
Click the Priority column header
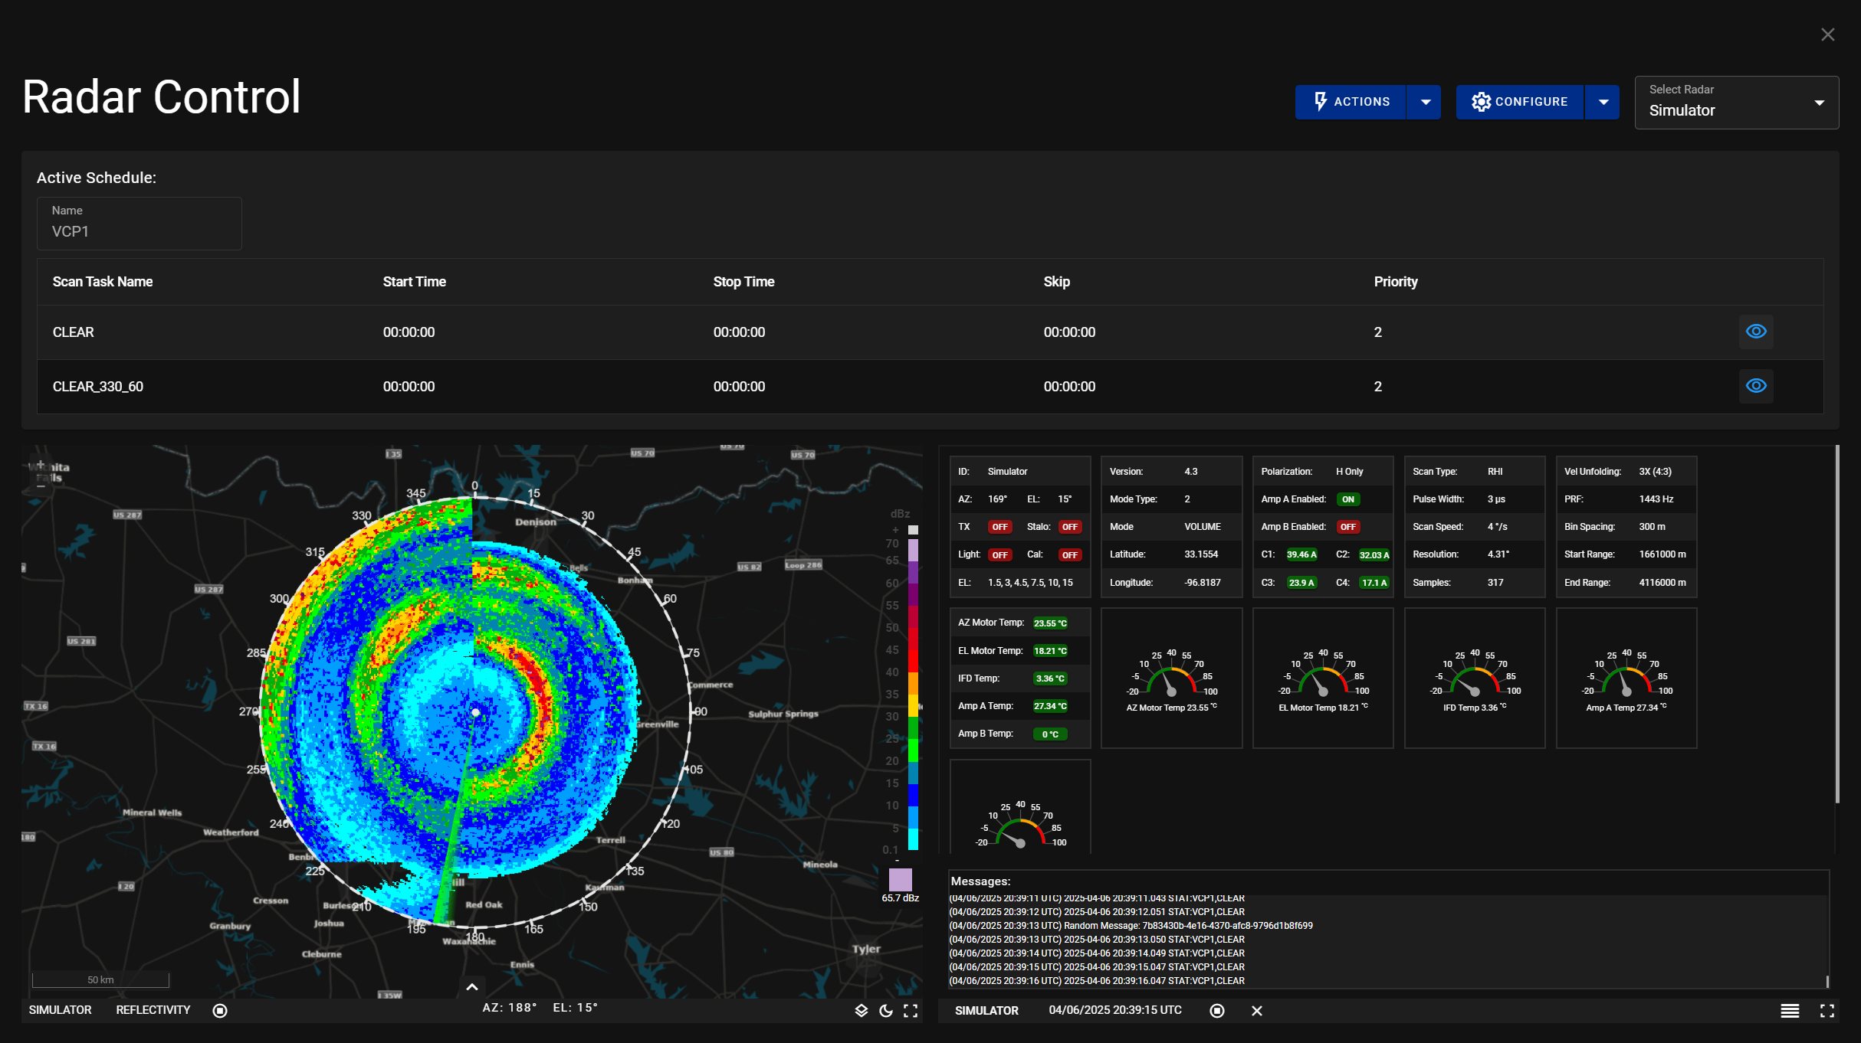pyautogui.click(x=1396, y=282)
